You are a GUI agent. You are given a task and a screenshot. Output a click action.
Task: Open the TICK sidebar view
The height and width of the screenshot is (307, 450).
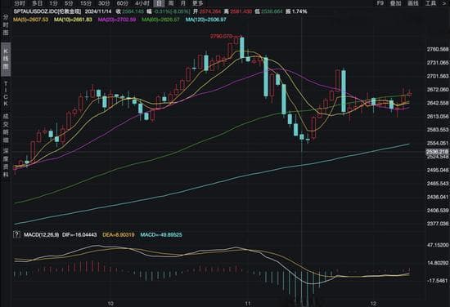(x=6, y=94)
